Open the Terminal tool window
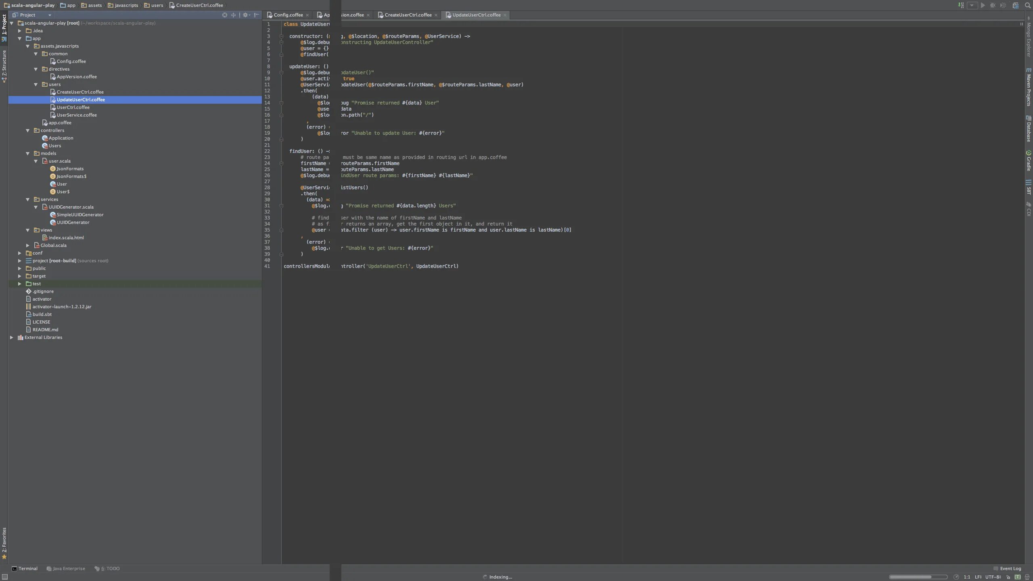The height and width of the screenshot is (581, 1033). 25,568
